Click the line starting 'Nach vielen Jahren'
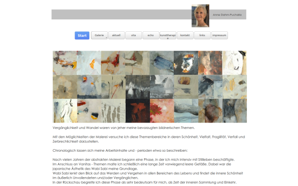Image resolution: width=298 pixels, height=186 pixels. point(144,160)
